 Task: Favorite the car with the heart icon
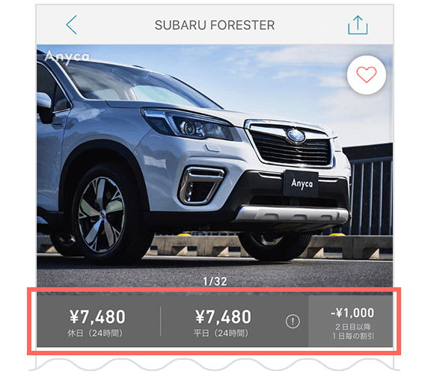366,75
